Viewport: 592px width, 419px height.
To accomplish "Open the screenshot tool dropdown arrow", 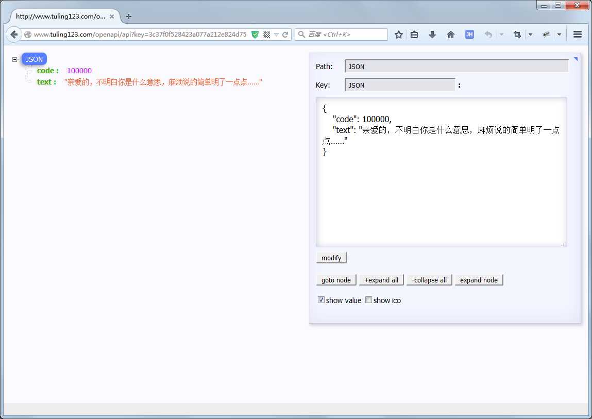I will tap(530, 35).
